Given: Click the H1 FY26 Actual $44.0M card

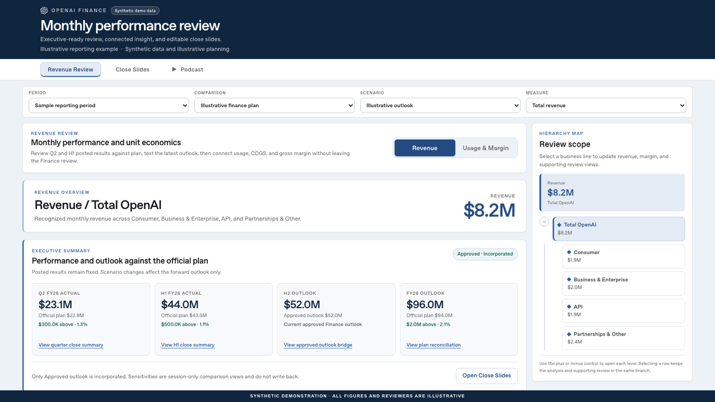Looking at the screenshot, I should [x=213, y=319].
